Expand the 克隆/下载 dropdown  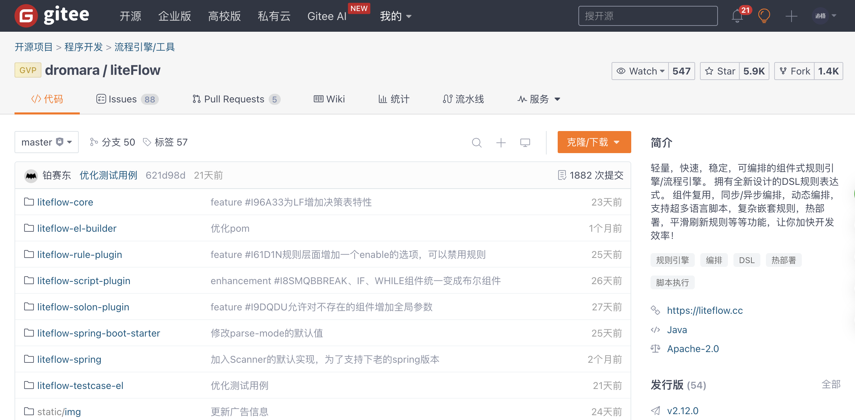(594, 142)
